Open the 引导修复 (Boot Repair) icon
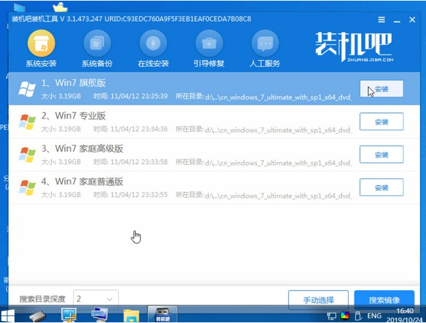 tap(209, 44)
